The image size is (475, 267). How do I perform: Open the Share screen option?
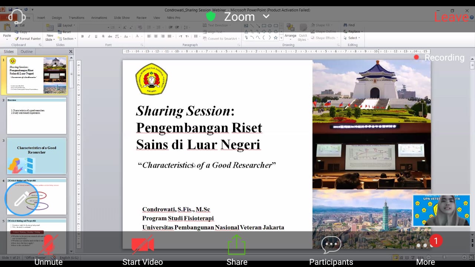[x=237, y=249]
